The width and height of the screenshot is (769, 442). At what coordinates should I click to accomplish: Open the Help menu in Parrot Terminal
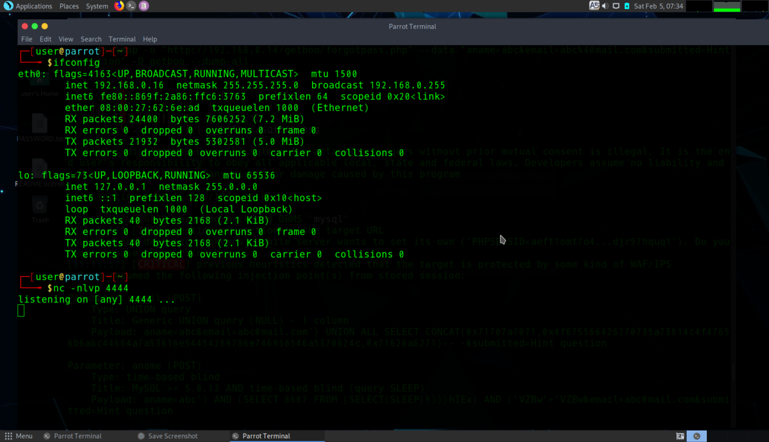[150, 39]
